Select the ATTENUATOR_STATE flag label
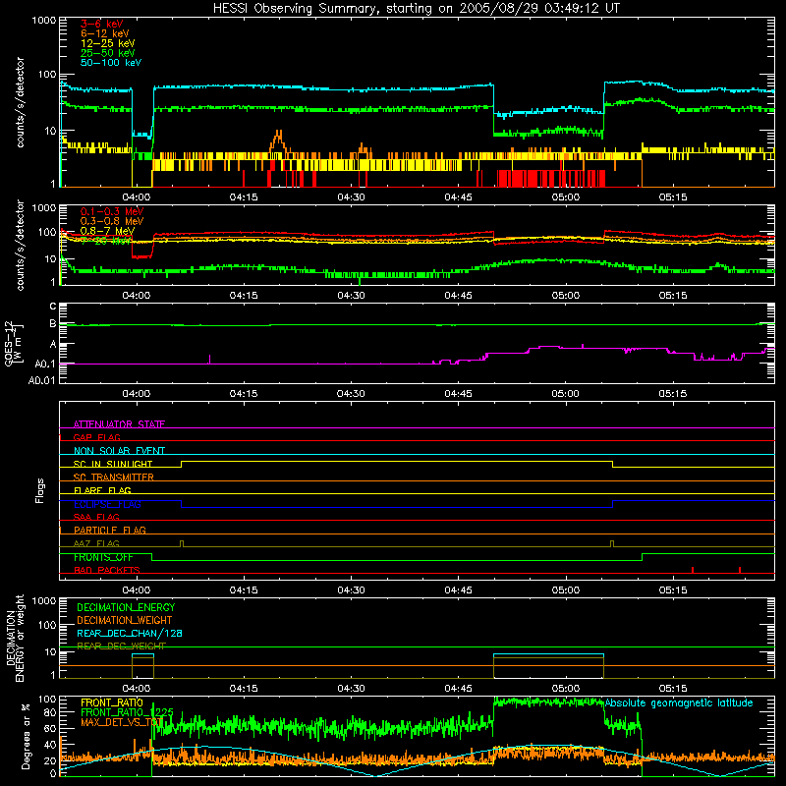 coord(119,424)
